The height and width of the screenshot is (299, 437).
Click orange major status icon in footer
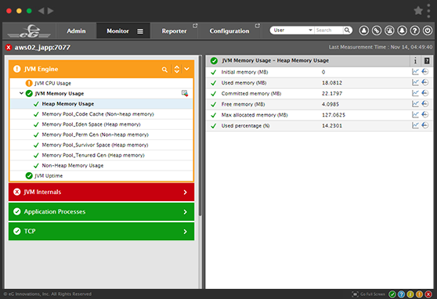click(x=419, y=294)
